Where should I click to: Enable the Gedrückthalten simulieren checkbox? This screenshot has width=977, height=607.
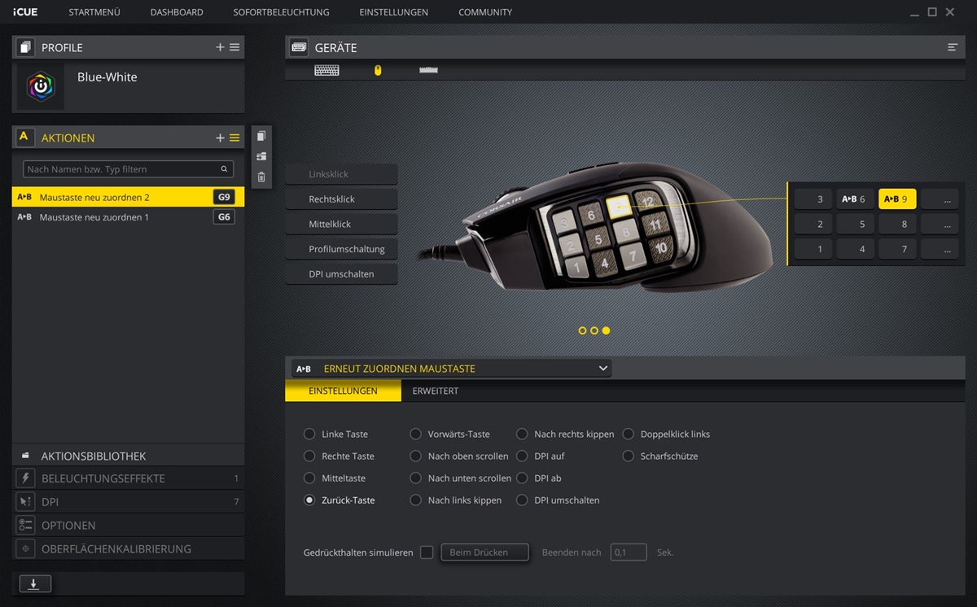click(427, 552)
